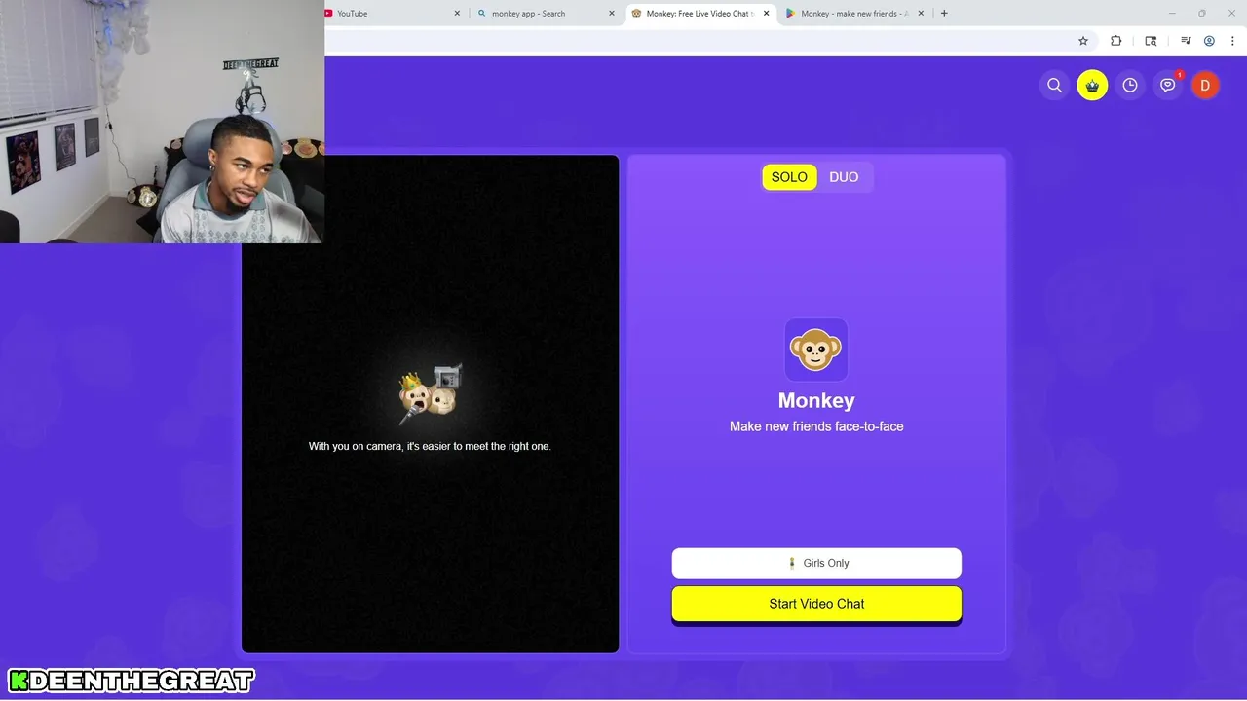Click the monkey emoji camera illustration
The image size is (1247, 701).
coord(430,394)
